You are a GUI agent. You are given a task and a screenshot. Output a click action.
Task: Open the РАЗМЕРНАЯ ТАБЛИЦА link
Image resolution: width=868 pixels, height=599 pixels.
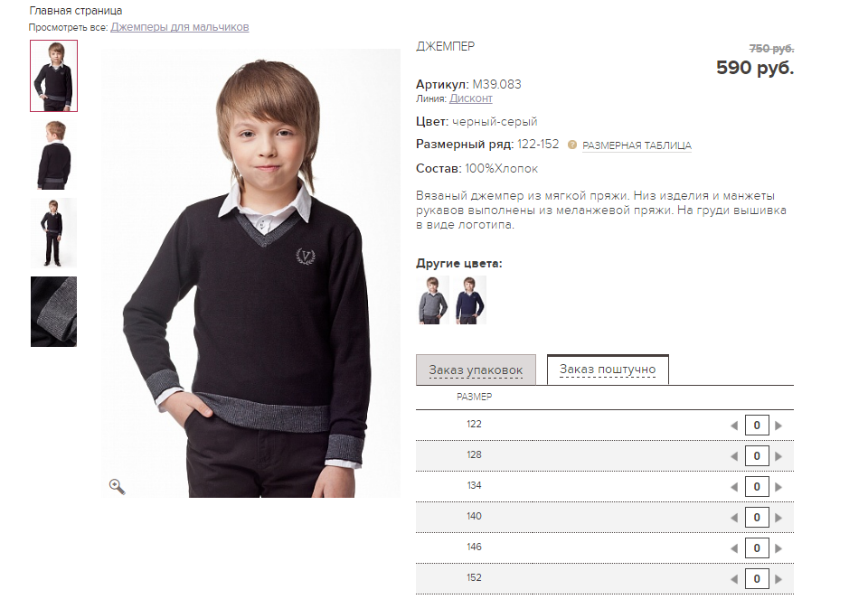pos(637,145)
